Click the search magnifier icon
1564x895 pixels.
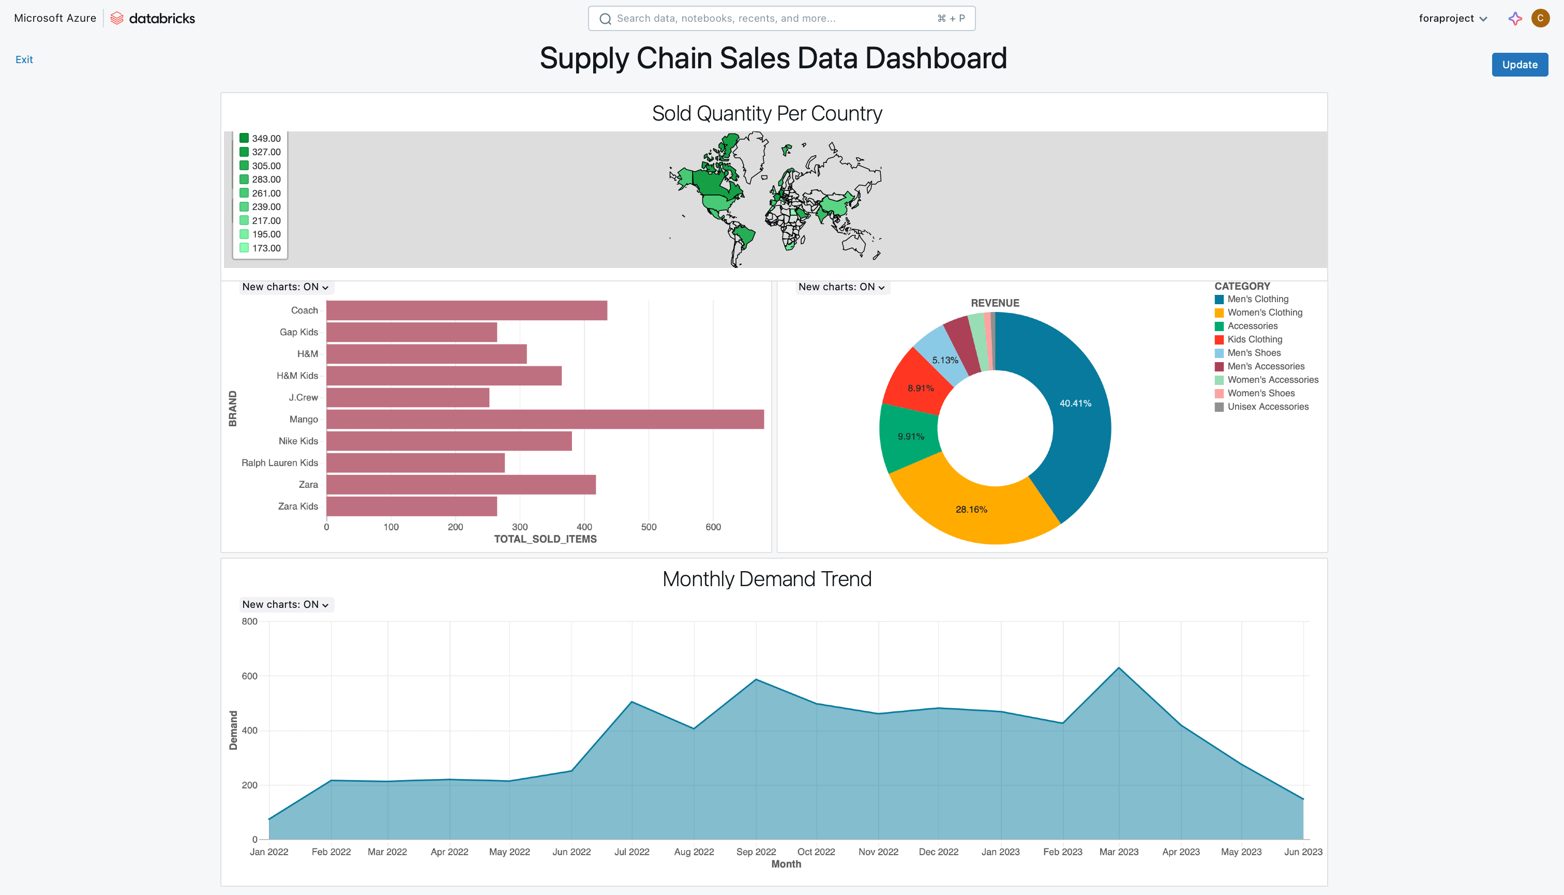coord(605,19)
